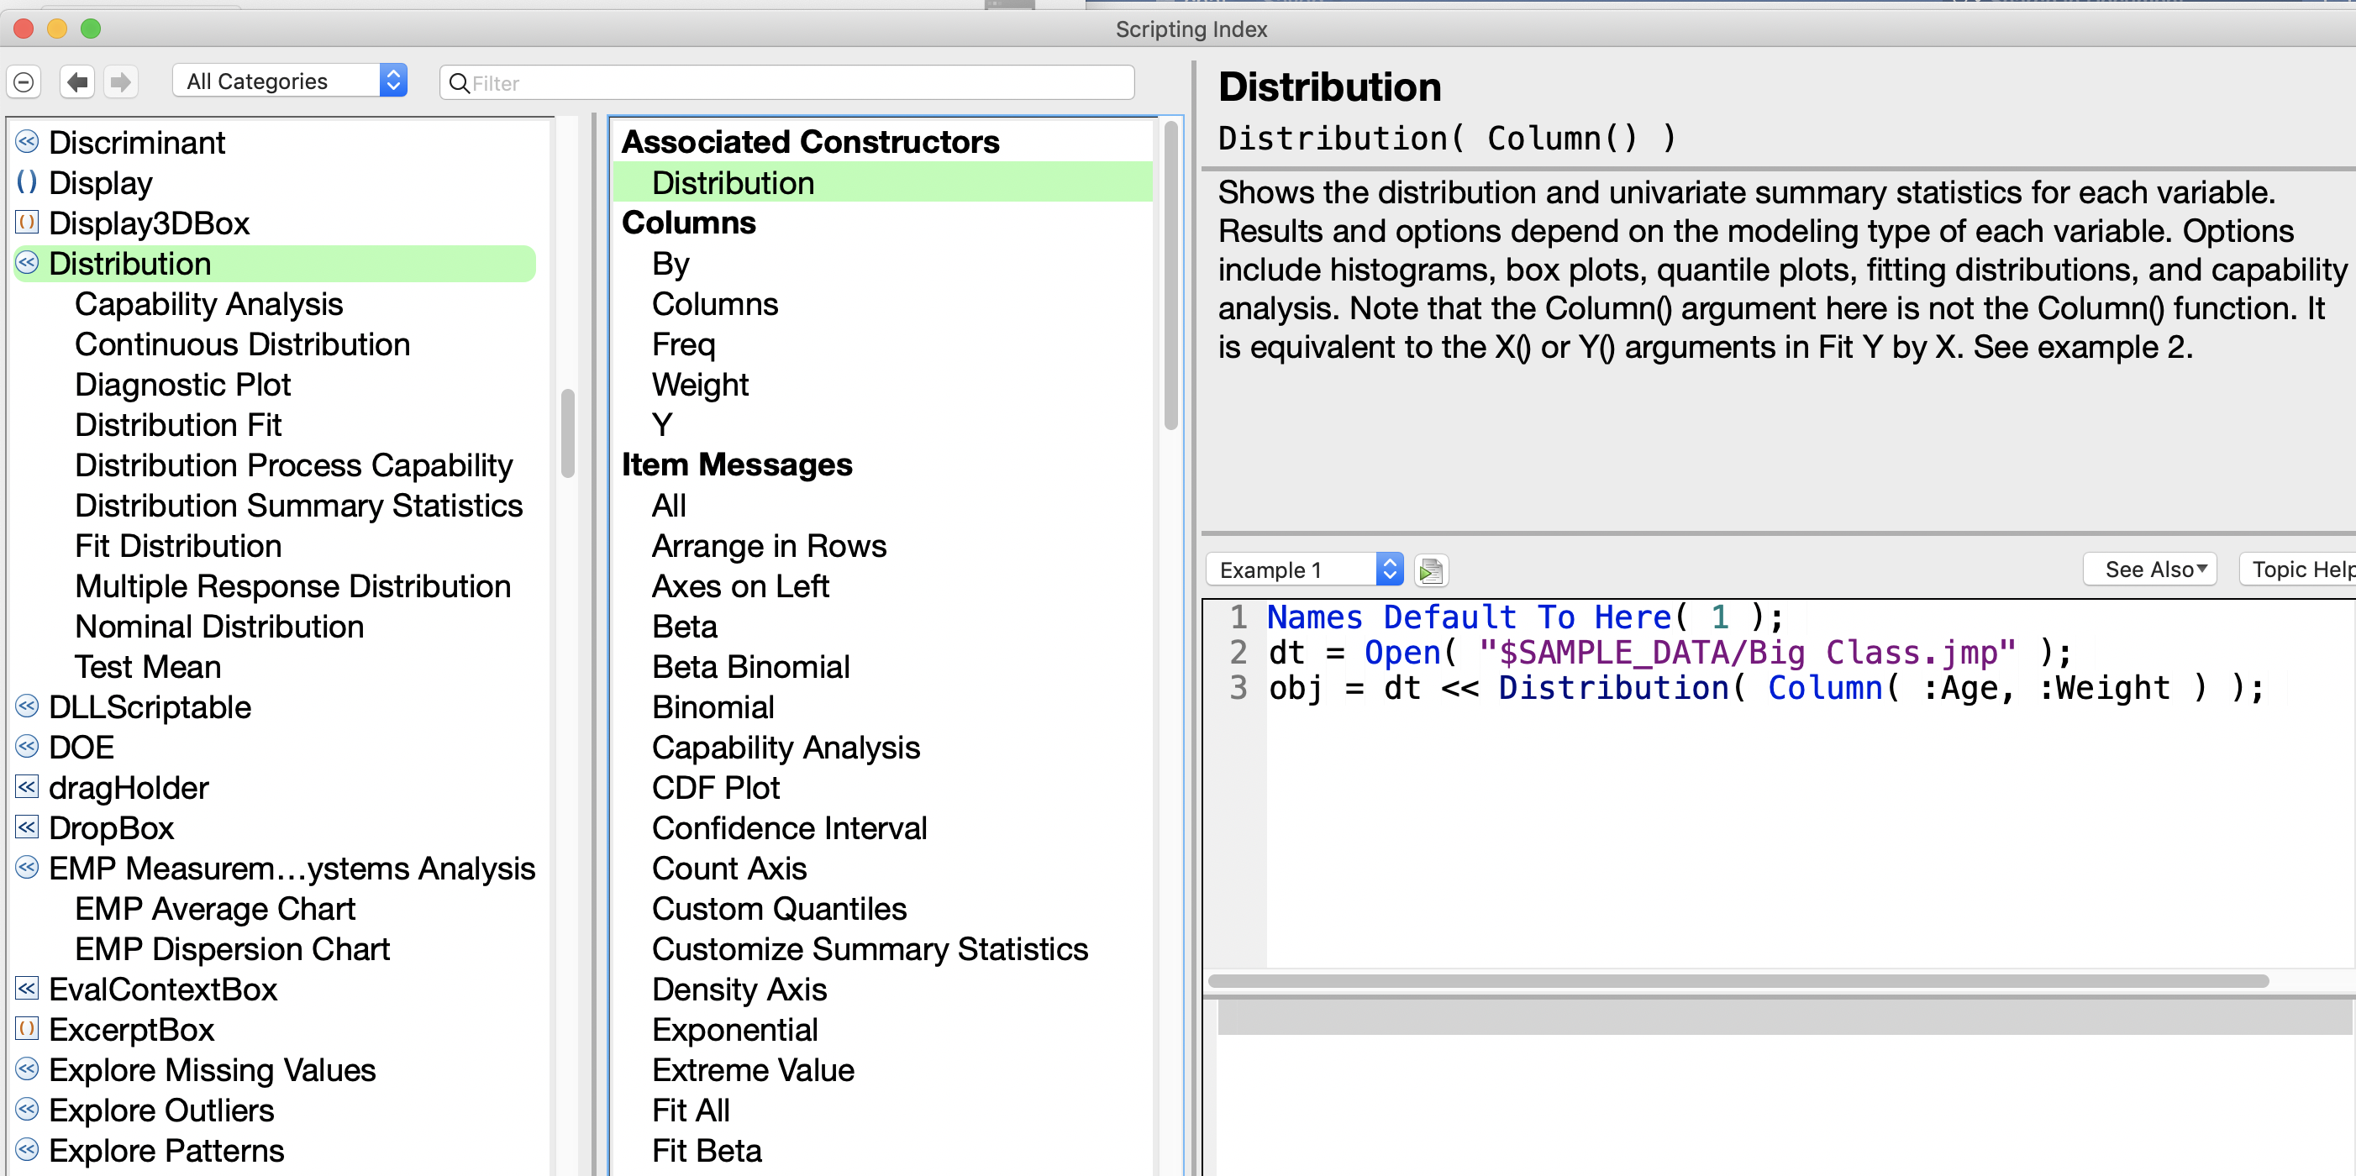Open the All Categories dropdown
This screenshot has width=2356, height=1176.
coord(289,81)
